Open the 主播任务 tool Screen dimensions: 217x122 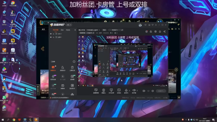(x=72, y=68)
